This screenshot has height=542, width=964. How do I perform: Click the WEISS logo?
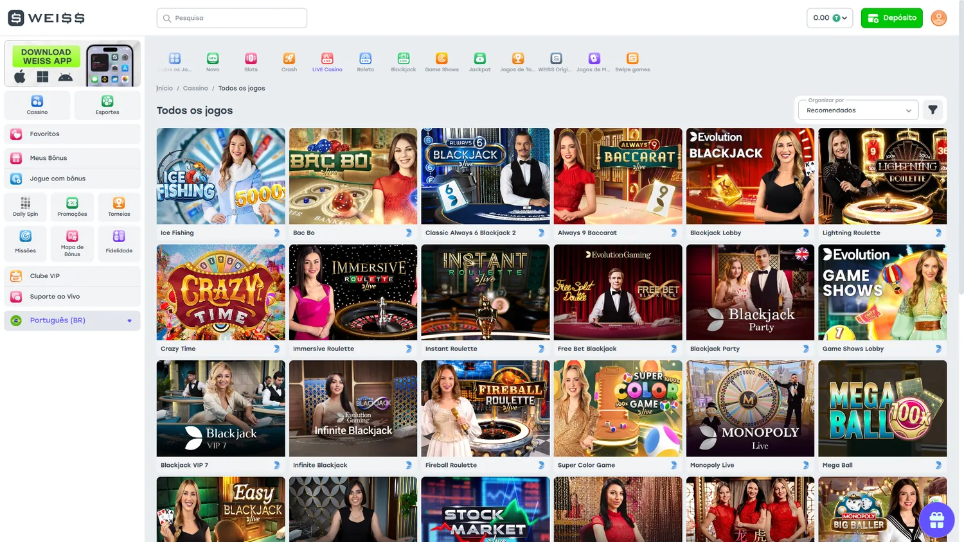(x=46, y=18)
